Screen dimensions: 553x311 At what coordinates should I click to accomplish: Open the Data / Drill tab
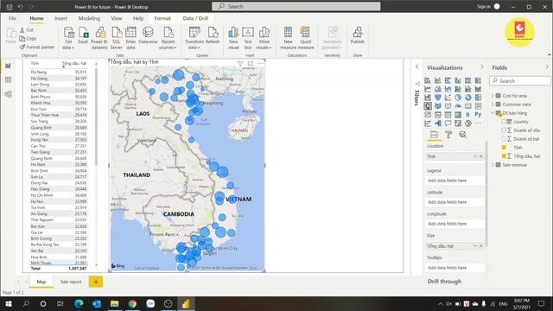195,18
